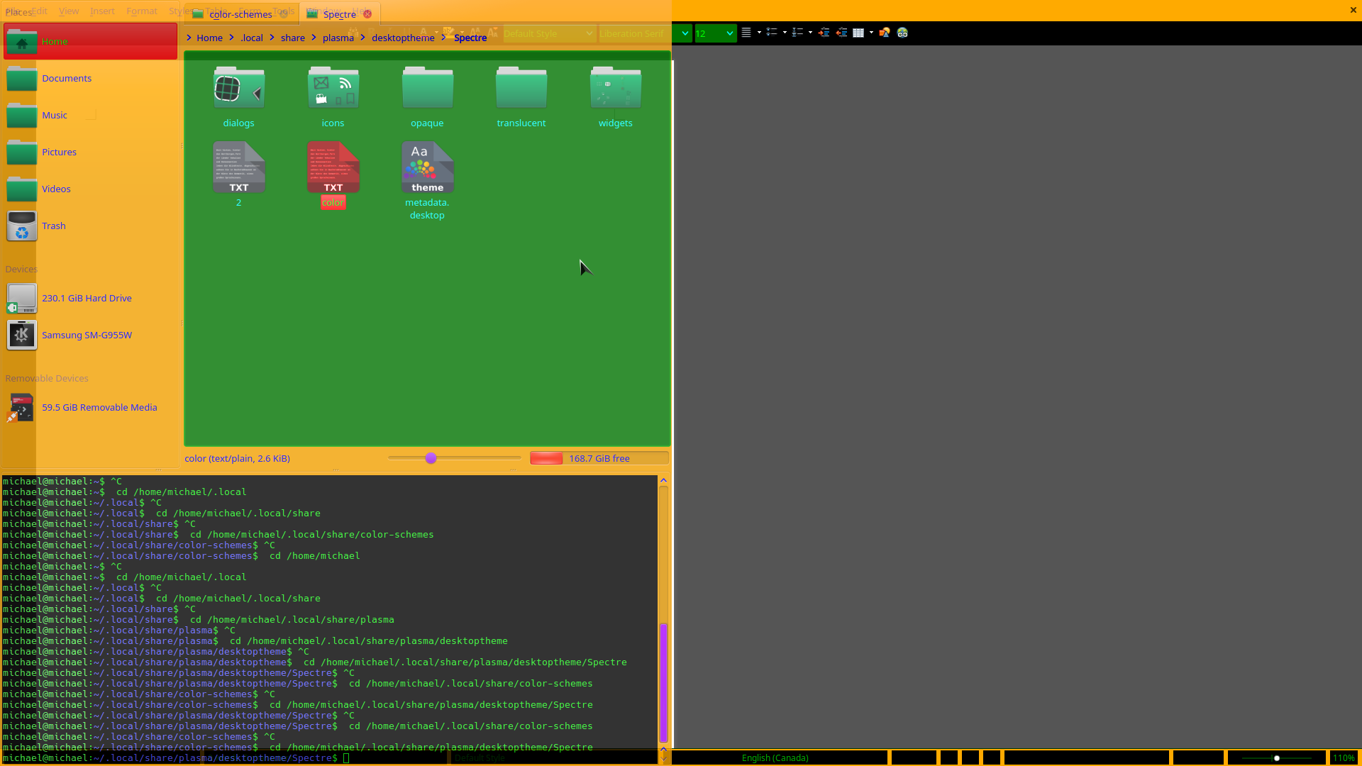This screenshot has width=1362, height=766.
Task: Expand the chevron before plasma in breadcrumb
Action: tap(314, 38)
